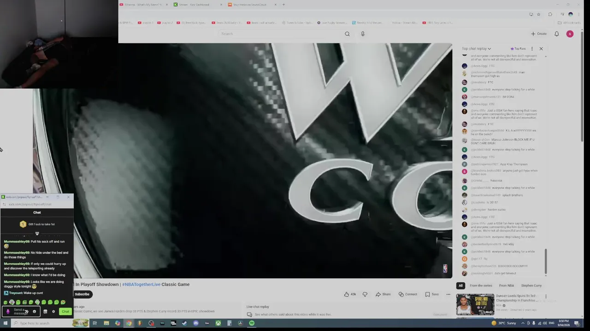Open the Duncan Leads Spurs video thumbnail
The image size is (590, 331).
tap(475, 304)
